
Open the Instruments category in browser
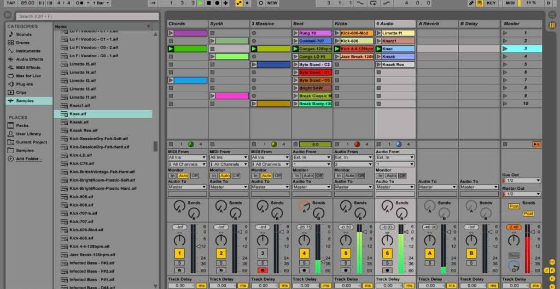point(28,51)
